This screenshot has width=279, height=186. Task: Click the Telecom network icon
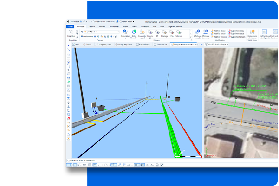(178, 33)
